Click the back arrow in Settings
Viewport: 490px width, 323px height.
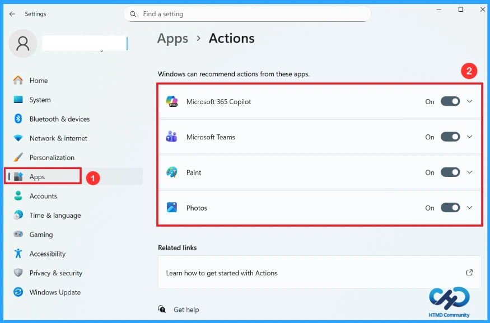pyautogui.click(x=12, y=14)
